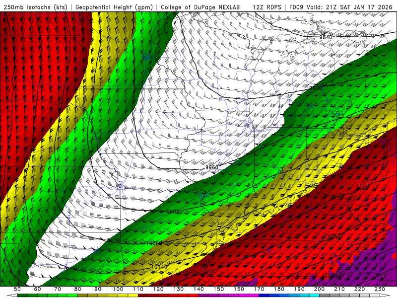Click the 160 value on the color scale
397x298 pixels.
click(x=239, y=289)
